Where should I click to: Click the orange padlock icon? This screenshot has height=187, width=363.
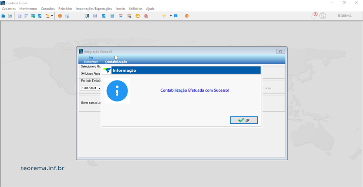point(138,16)
